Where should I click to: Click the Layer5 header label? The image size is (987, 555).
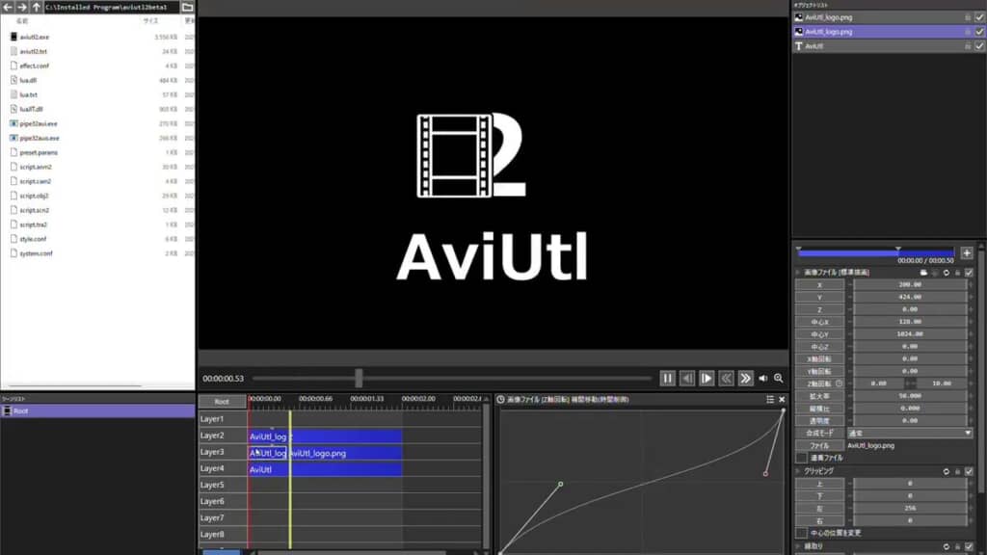[212, 486]
